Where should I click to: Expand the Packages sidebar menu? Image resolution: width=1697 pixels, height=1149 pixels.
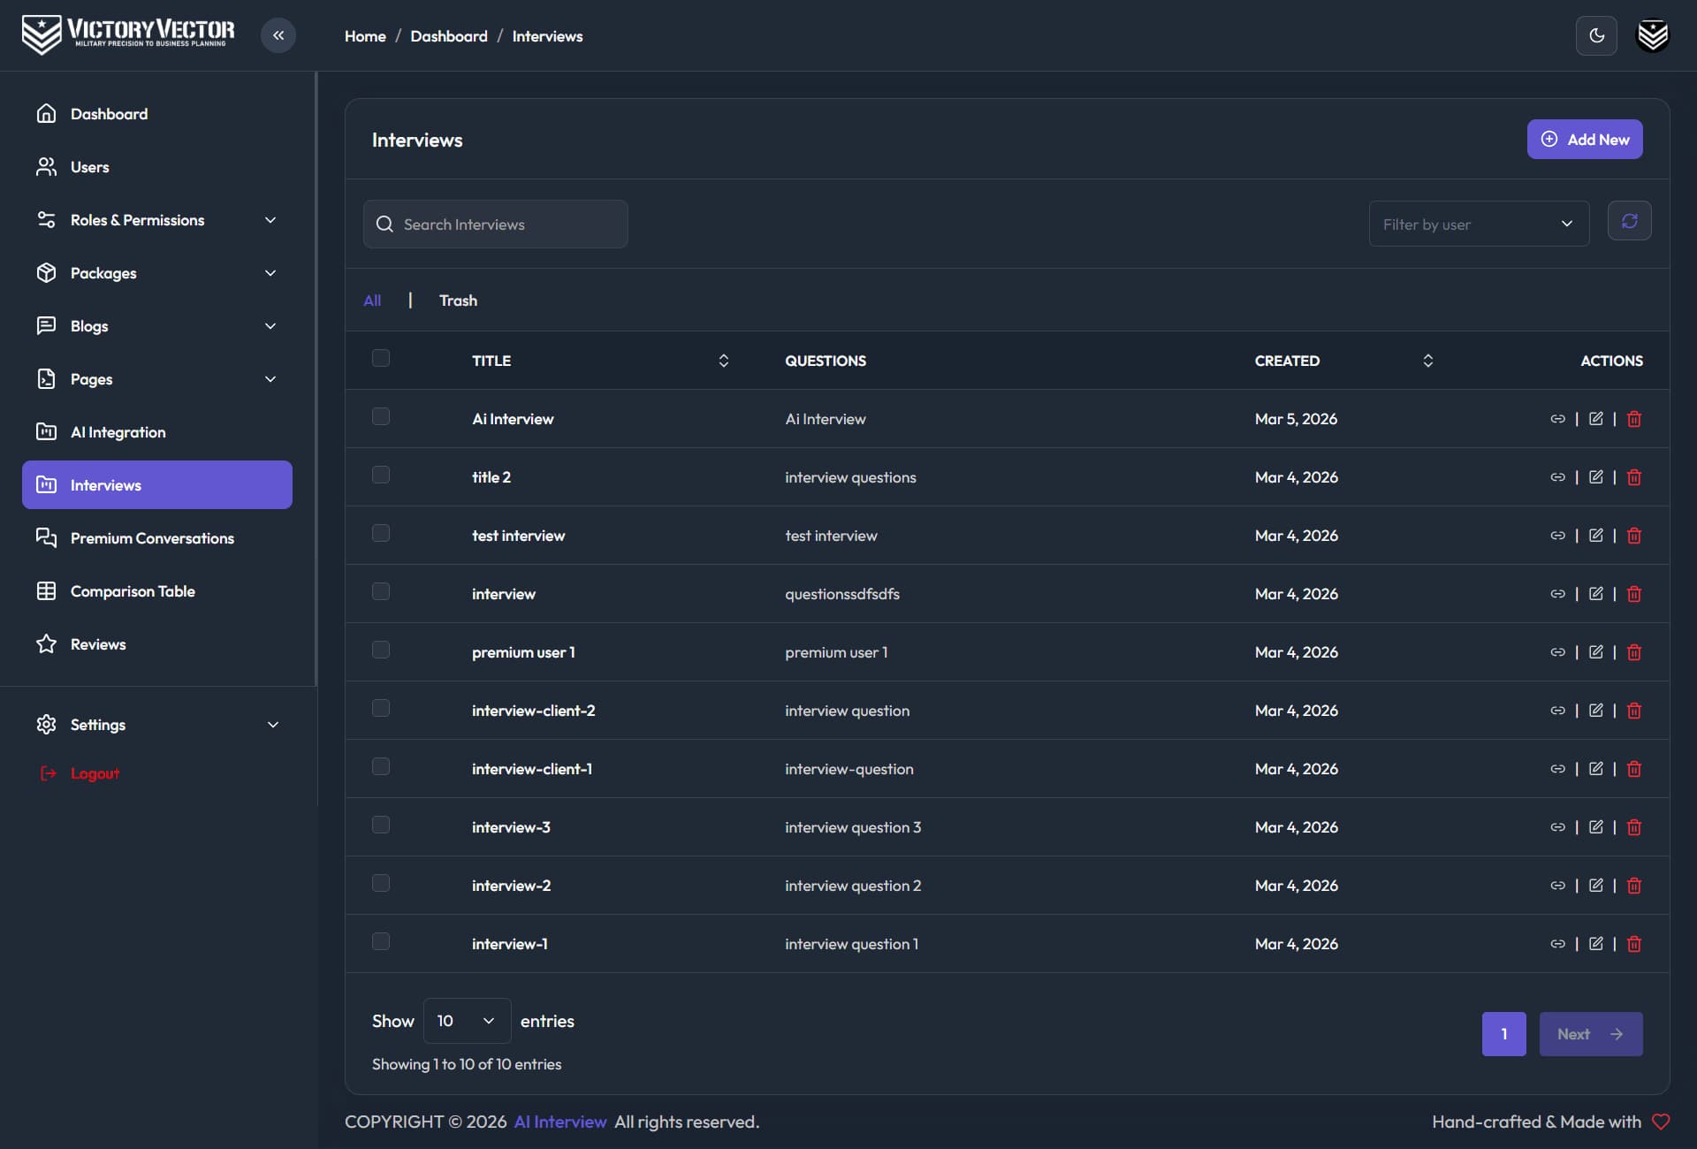coord(157,273)
